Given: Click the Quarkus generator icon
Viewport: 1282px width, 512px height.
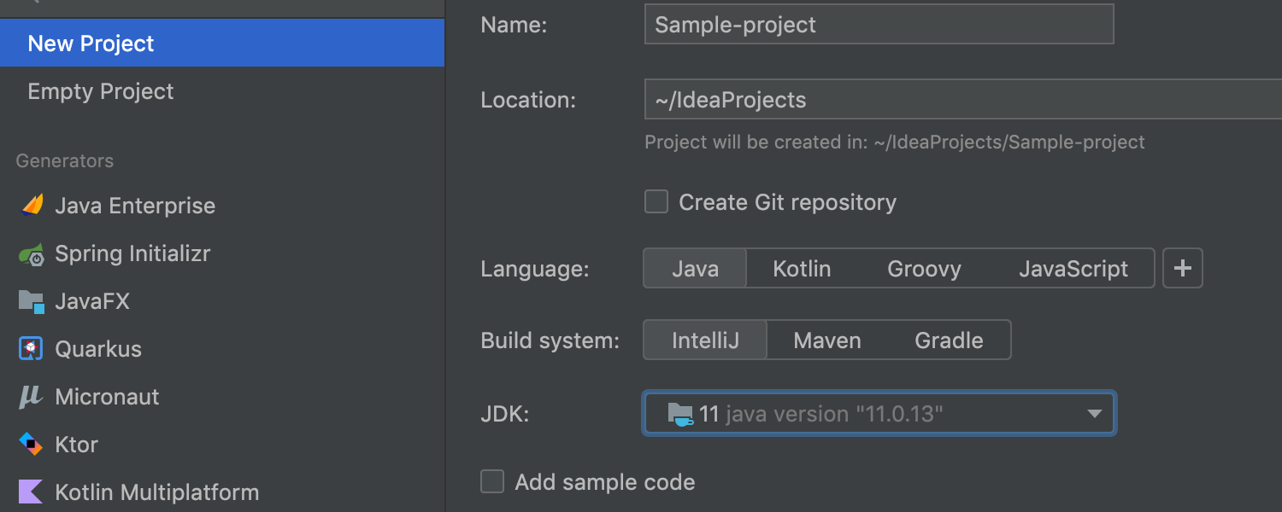Looking at the screenshot, I should [x=32, y=349].
